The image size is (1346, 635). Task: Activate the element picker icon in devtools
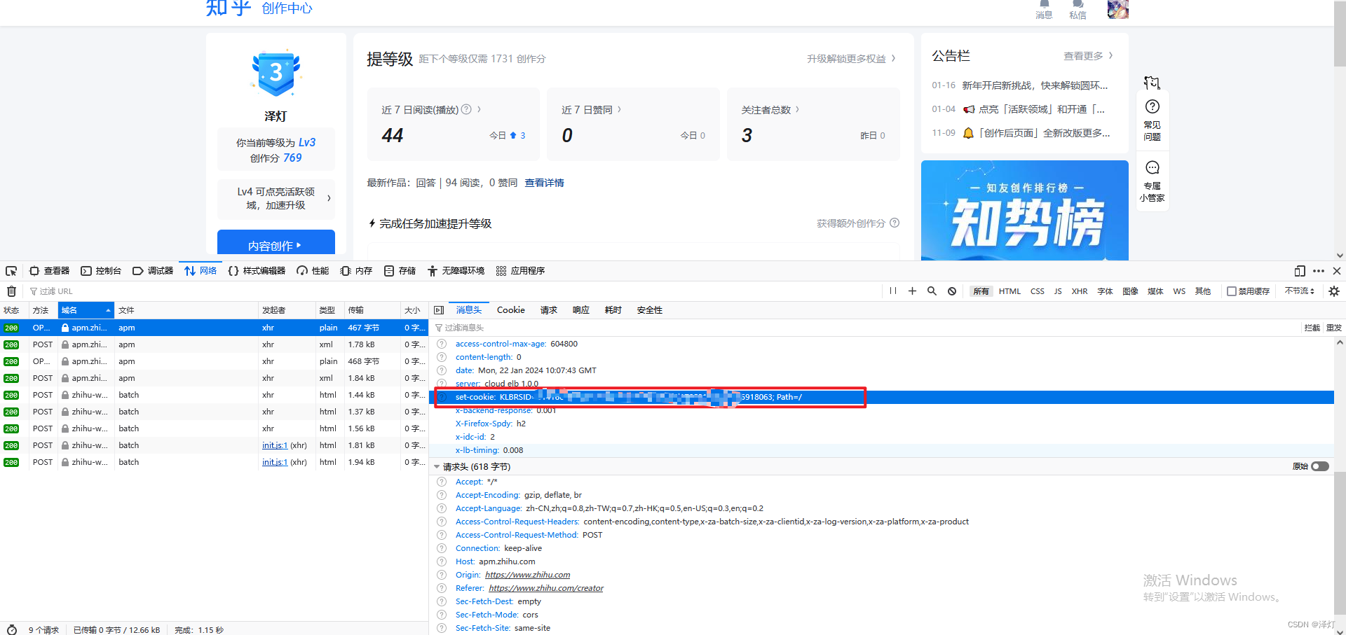coord(11,271)
